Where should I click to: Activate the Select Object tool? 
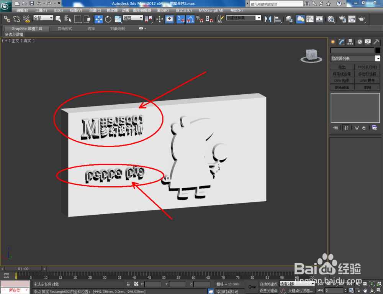coord(58,19)
